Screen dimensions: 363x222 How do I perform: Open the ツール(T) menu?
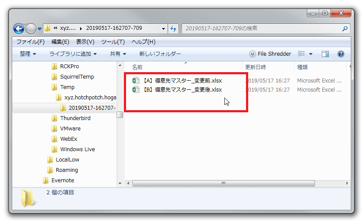(113, 42)
